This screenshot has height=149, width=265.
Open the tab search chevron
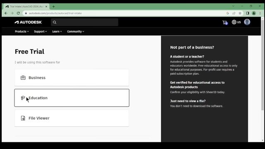tap(233, 6)
